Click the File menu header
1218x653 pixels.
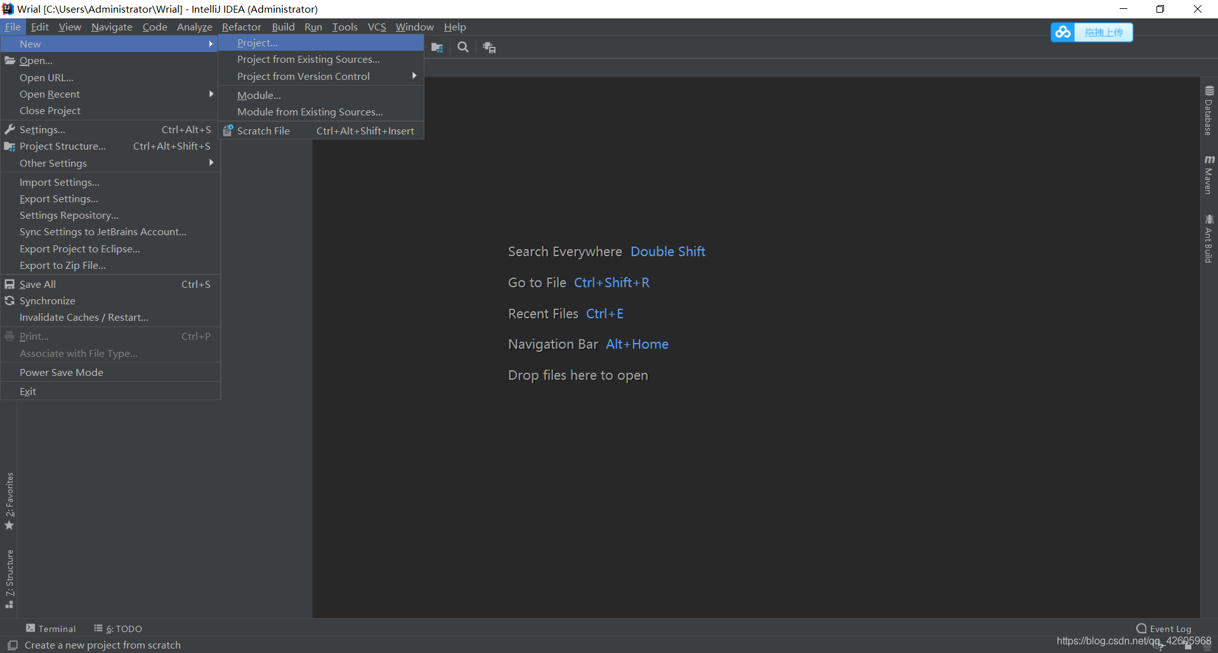[x=13, y=27]
